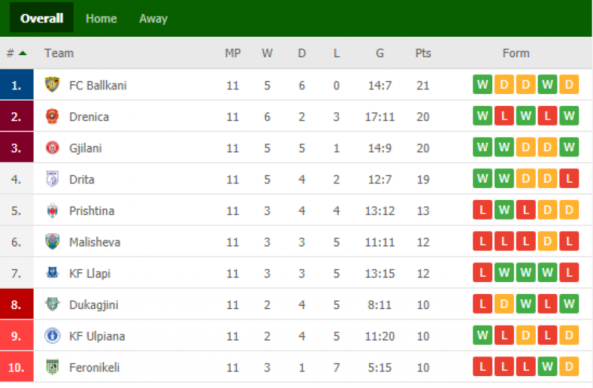The image size is (593, 388).
Task: Sort table by MP column header
Action: pos(233,53)
